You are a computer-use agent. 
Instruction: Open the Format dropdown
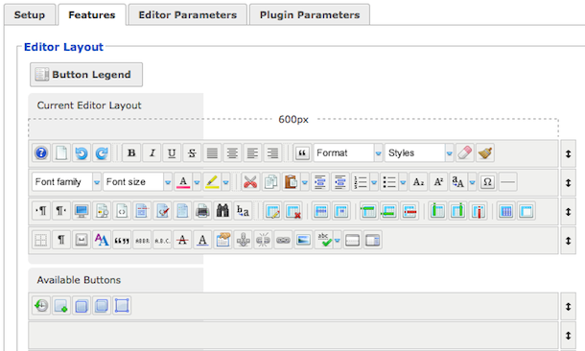(348, 152)
